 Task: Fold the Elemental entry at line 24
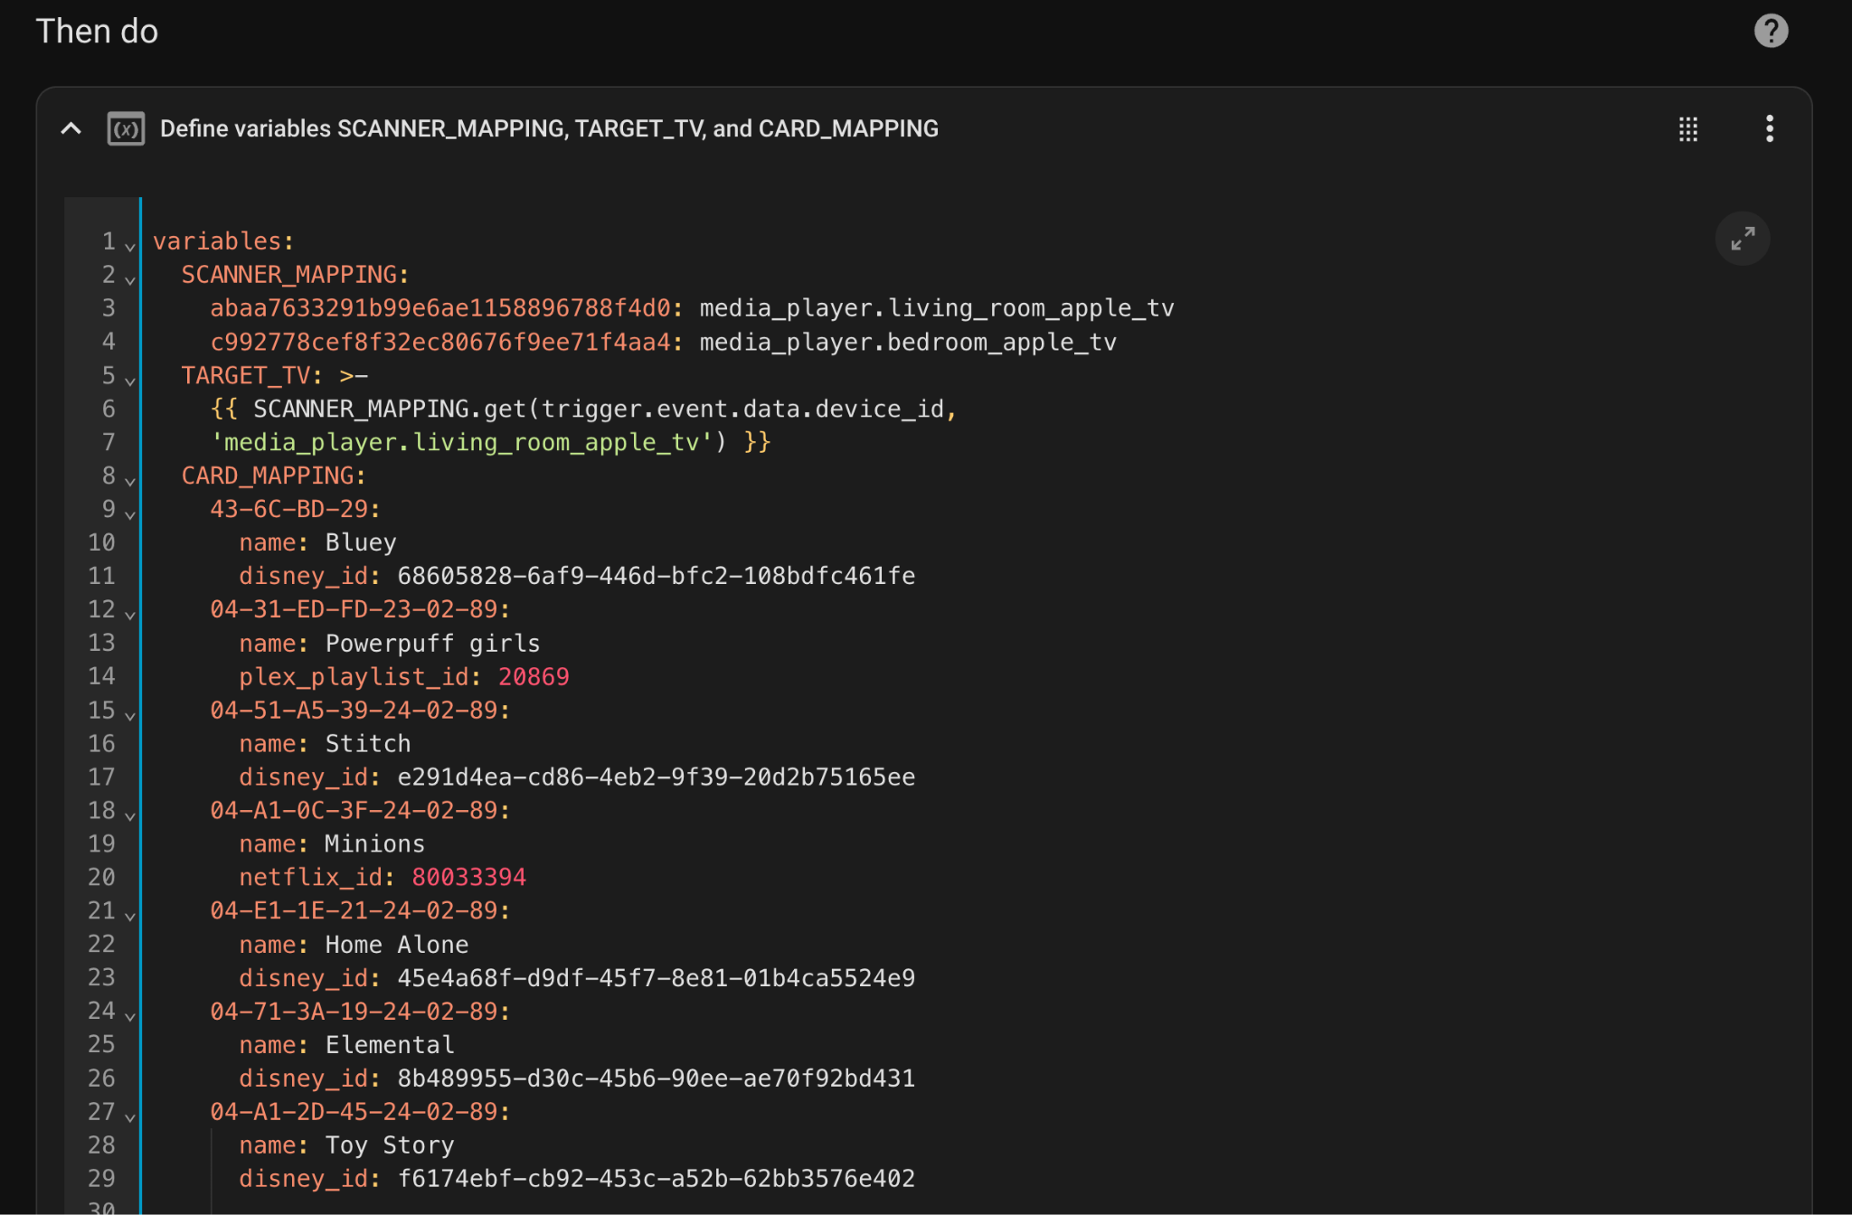point(130,1016)
